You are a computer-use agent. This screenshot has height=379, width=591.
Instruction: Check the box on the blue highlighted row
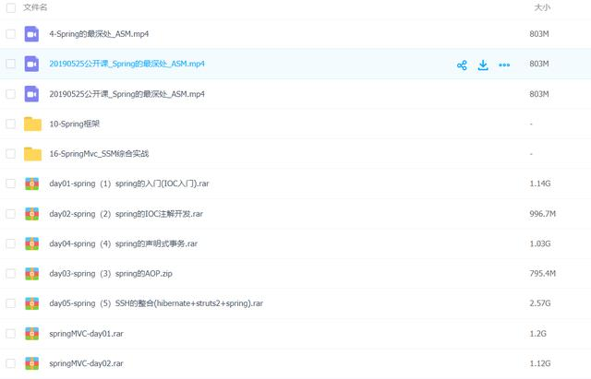pos(11,64)
